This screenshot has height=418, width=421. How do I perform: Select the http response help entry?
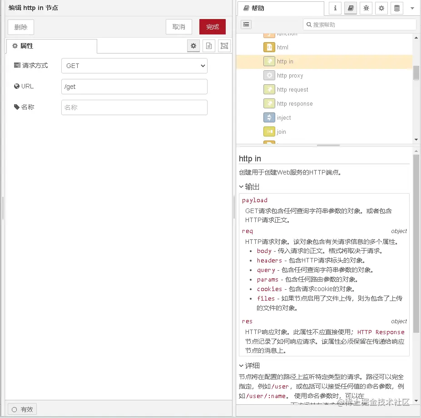click(324, 104)
